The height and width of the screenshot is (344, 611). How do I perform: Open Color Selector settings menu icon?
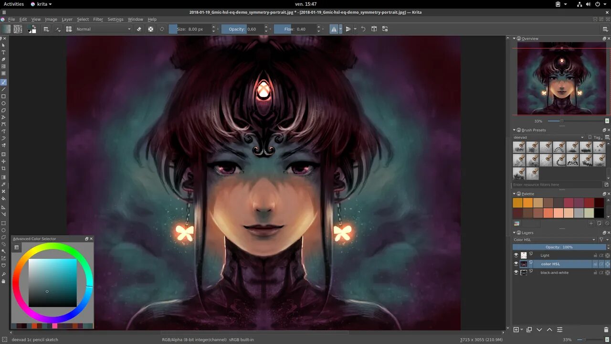click(x=17, y=247)
